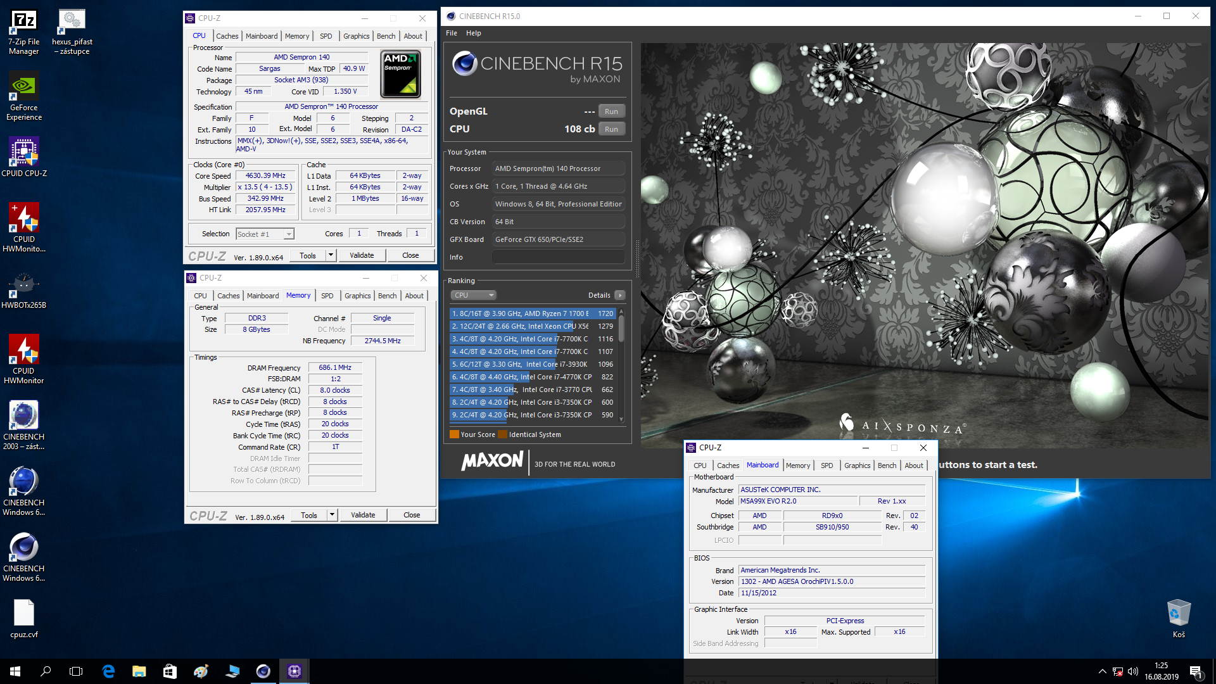Screen dimensions: 1216x684
Task: Select ranking entry Intel Core i7-4770K
Action: pos(532,377)
